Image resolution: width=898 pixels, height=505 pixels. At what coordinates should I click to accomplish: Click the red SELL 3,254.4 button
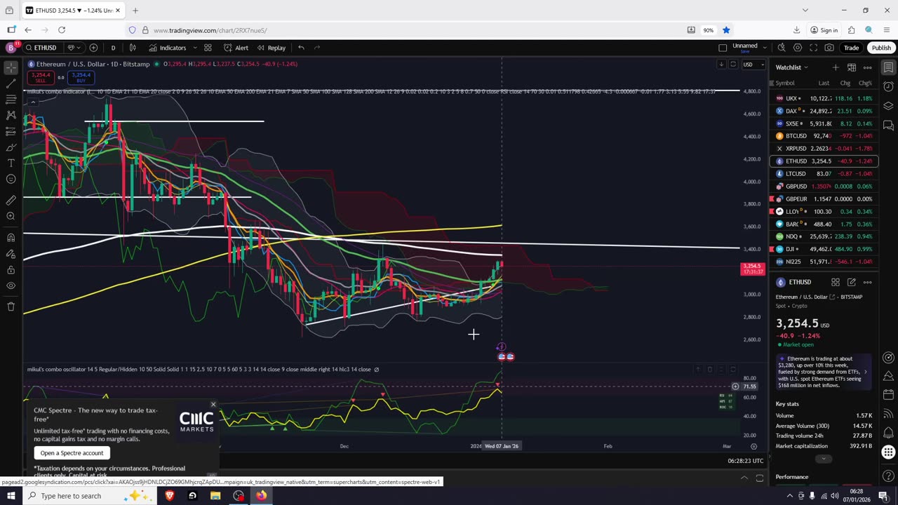tap(40, 76)
